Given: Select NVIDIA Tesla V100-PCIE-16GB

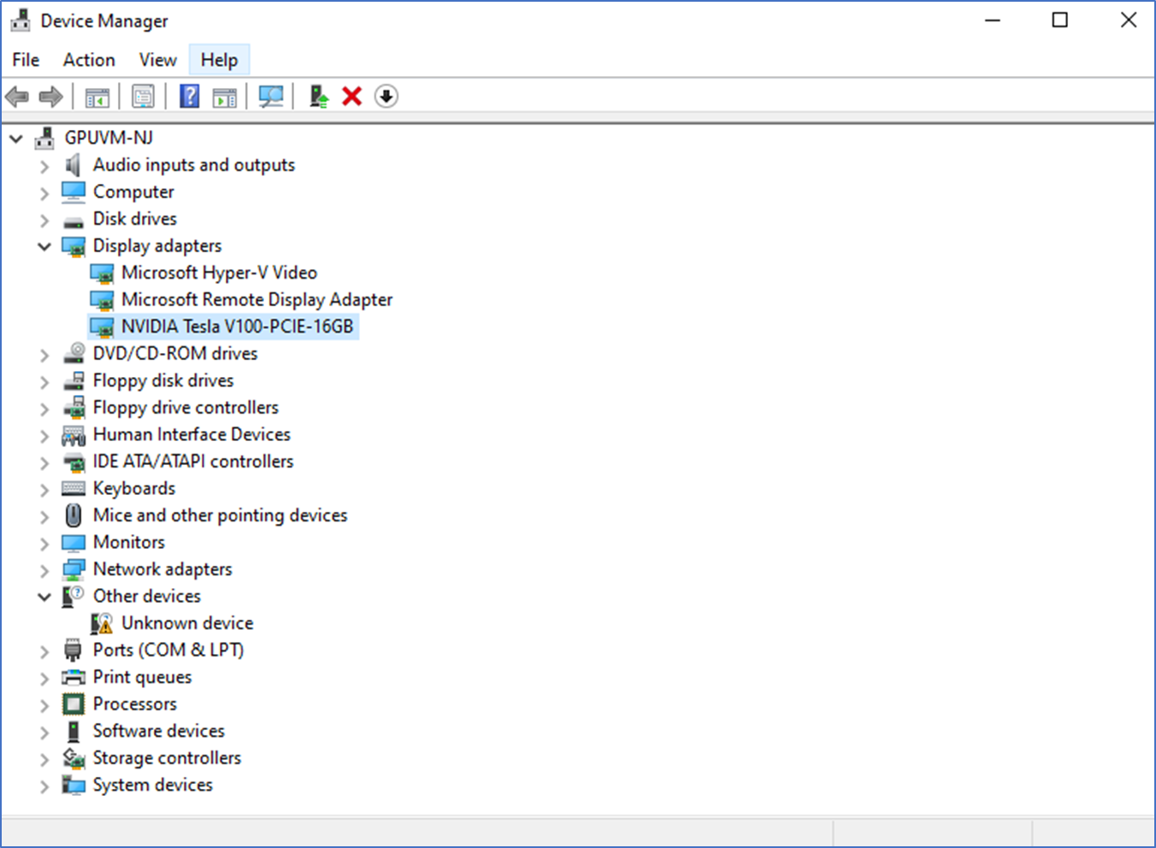Looking at the screenshot, I should click(237, 327).
